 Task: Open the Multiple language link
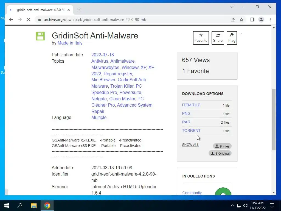[x=99, y=118]
